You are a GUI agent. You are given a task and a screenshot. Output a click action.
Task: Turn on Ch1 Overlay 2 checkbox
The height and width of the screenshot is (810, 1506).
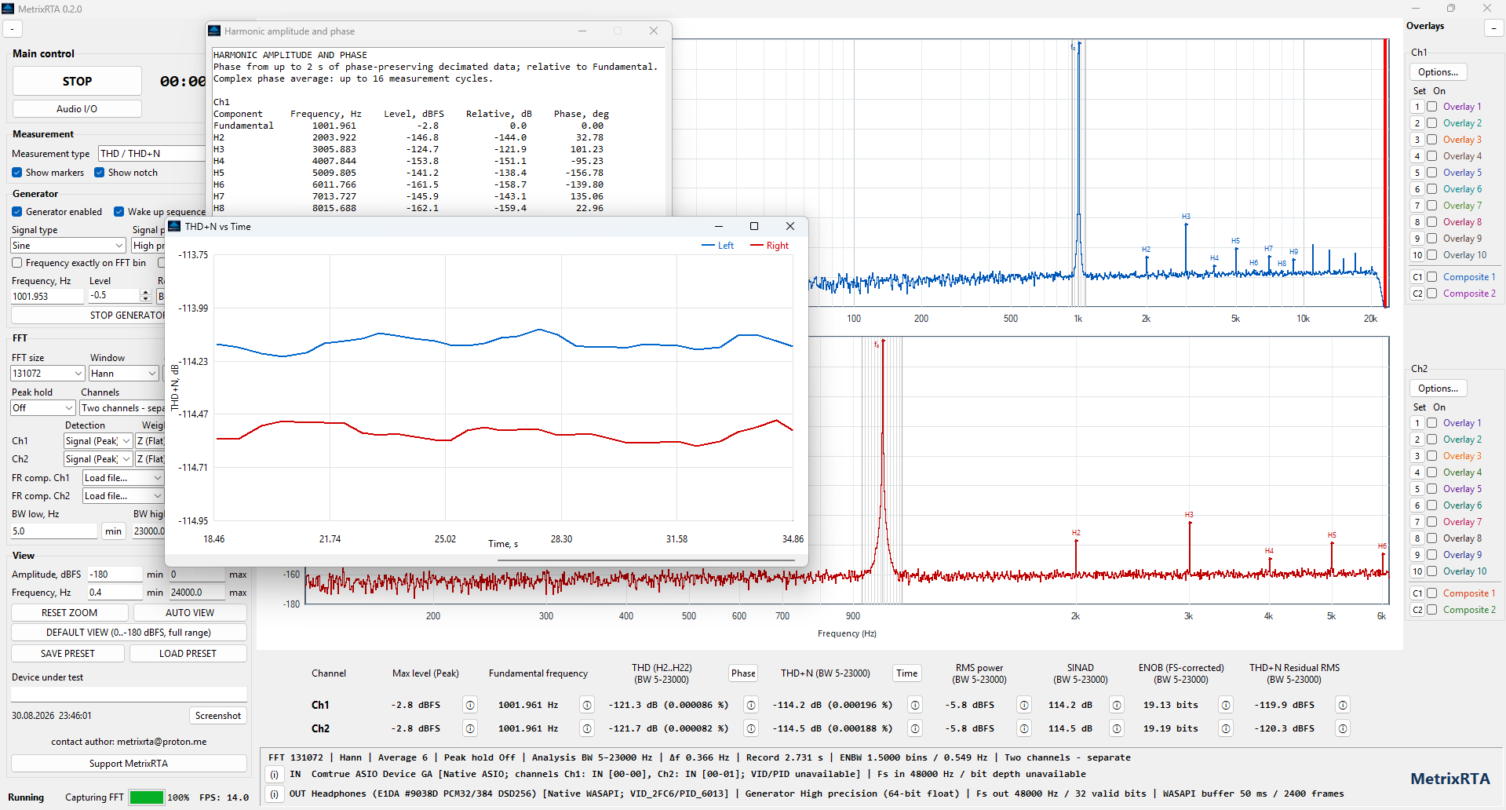tap(1432, 123)
